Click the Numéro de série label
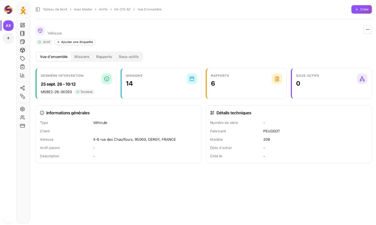Screen dimensions: 376x225 pos(224,123)
